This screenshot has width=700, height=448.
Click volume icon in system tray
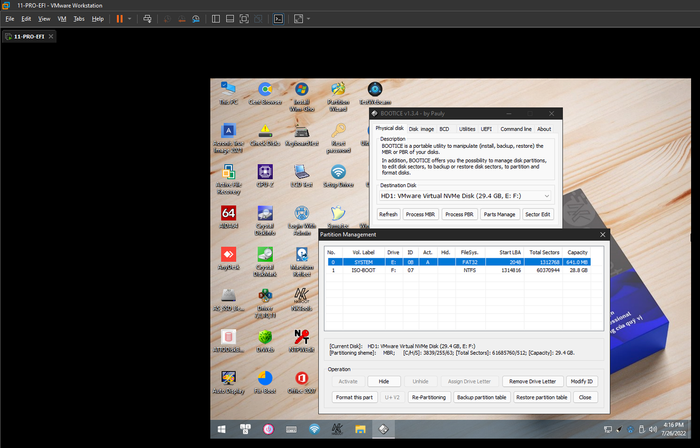tap(652, 430)
